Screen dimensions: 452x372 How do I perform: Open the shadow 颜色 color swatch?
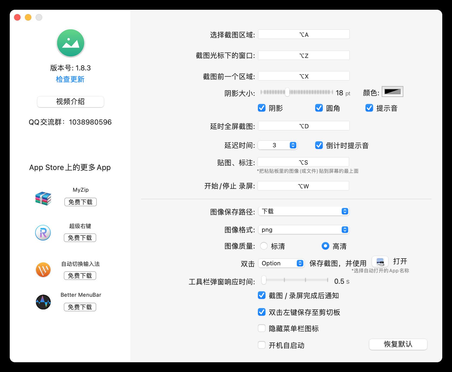[x=393, y=92]
